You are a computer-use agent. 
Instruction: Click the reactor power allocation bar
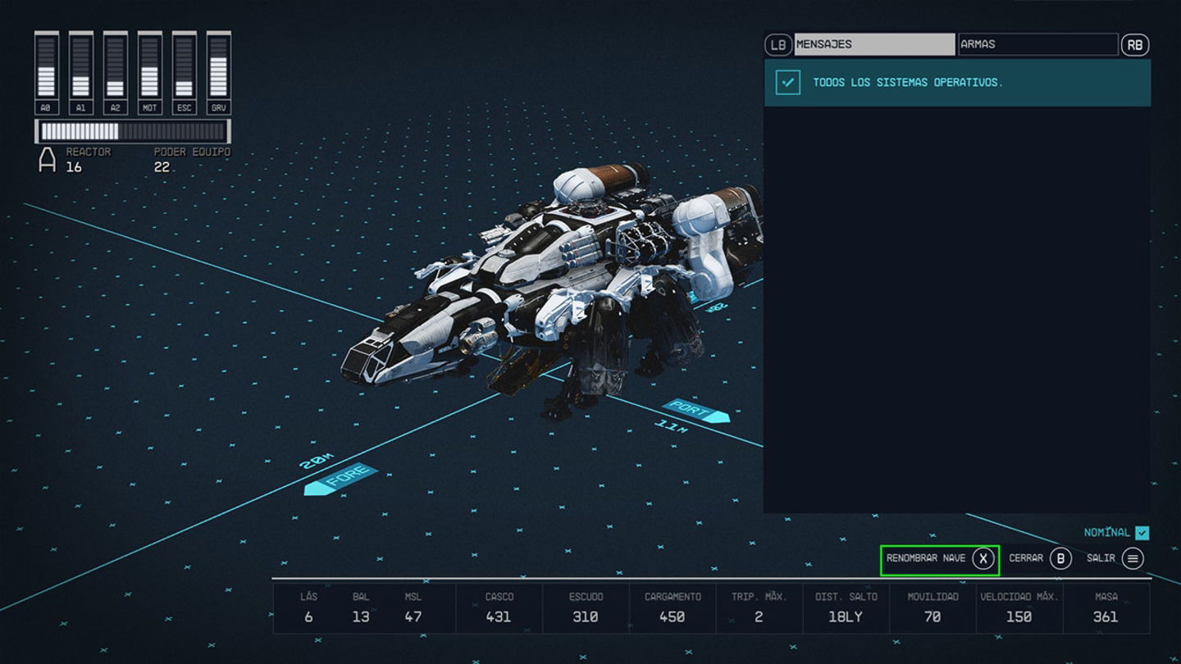click(x=133, y=131)
